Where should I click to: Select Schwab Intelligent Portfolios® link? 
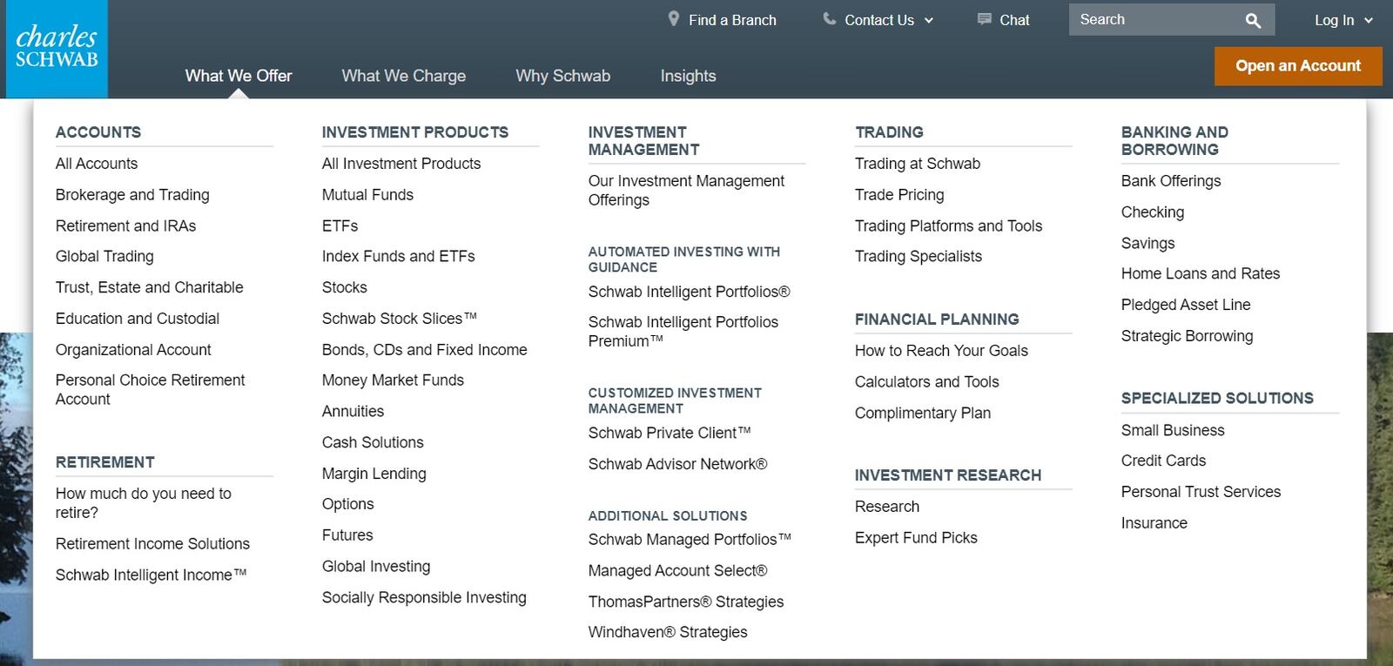pos(690,292)
